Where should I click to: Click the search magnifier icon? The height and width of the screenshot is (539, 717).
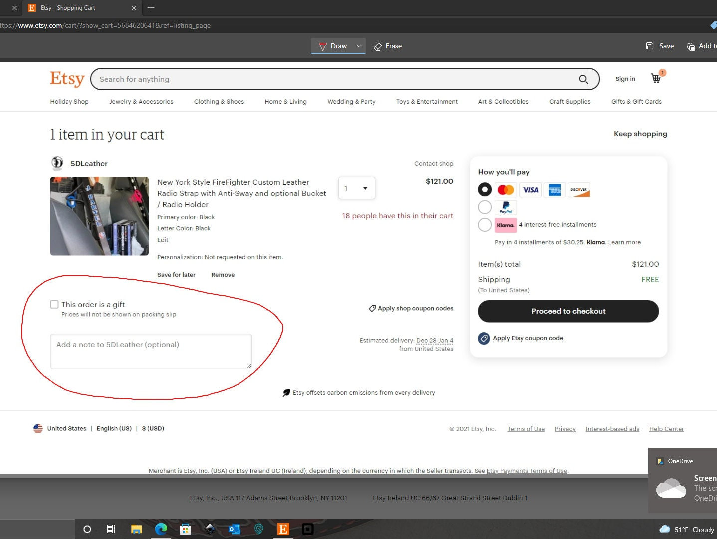(583, 79)
